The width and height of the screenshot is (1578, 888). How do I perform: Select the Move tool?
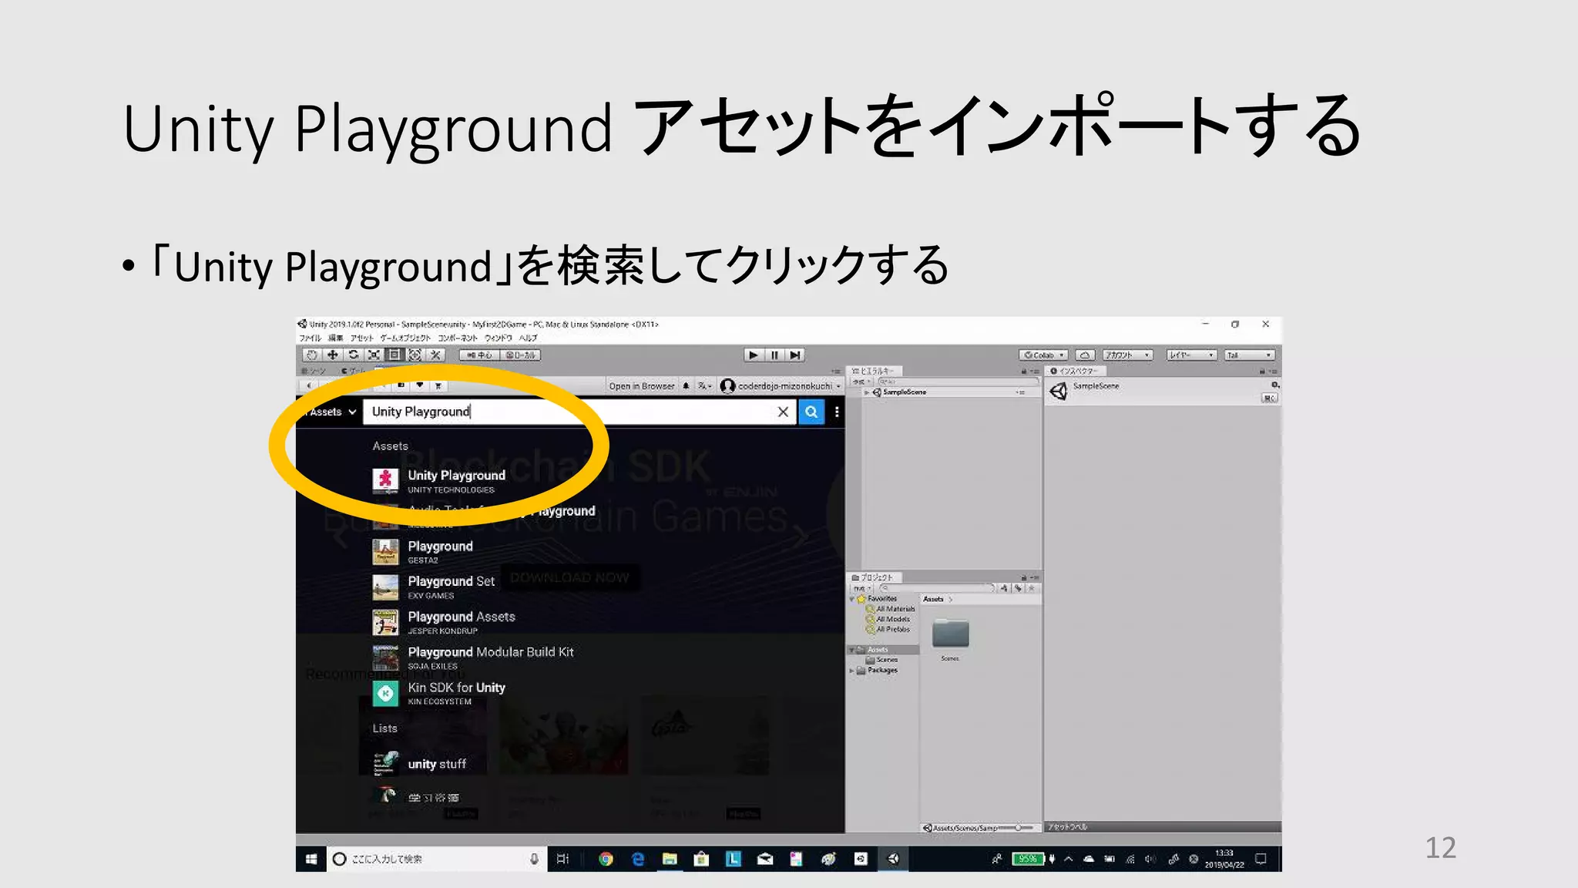[332, 355]
